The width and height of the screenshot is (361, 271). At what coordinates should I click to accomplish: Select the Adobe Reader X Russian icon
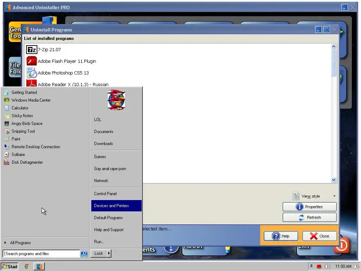coord(31,83)
